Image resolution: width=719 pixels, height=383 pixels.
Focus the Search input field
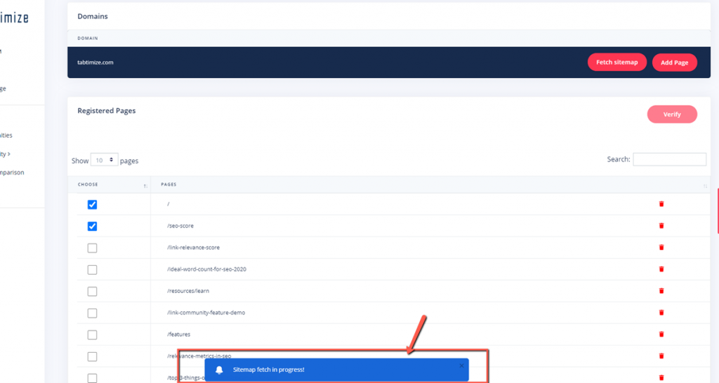(x=669, y=159)
